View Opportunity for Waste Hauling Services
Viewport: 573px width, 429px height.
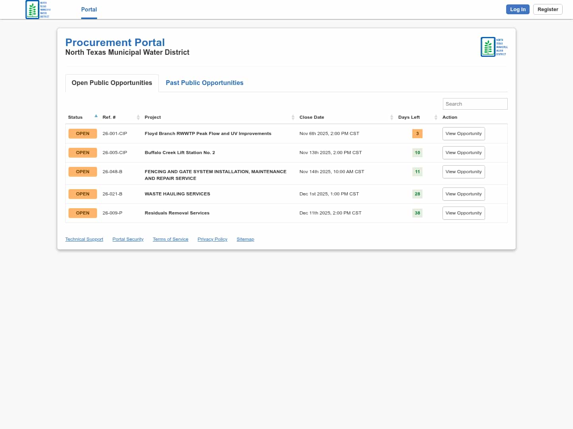pyautogui.click(x=463, y=194)
